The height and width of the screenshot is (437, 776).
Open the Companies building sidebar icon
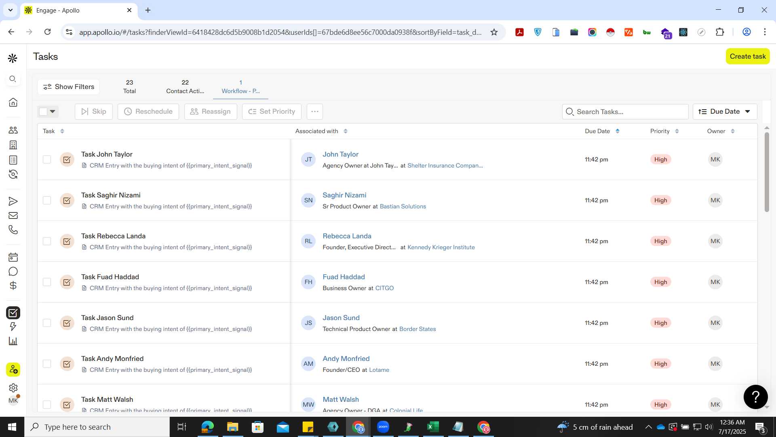click(13, 145)
